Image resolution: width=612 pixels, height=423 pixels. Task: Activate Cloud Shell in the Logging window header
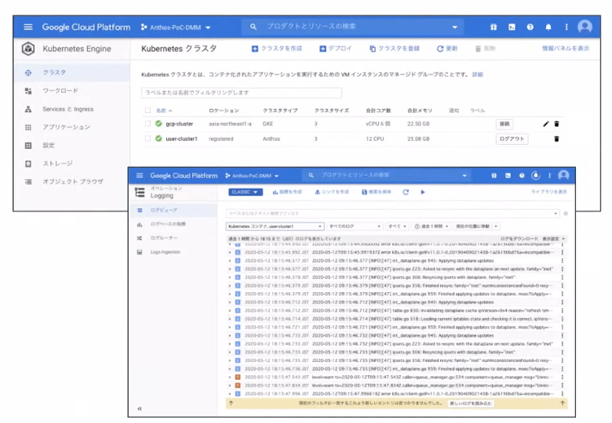508,175
